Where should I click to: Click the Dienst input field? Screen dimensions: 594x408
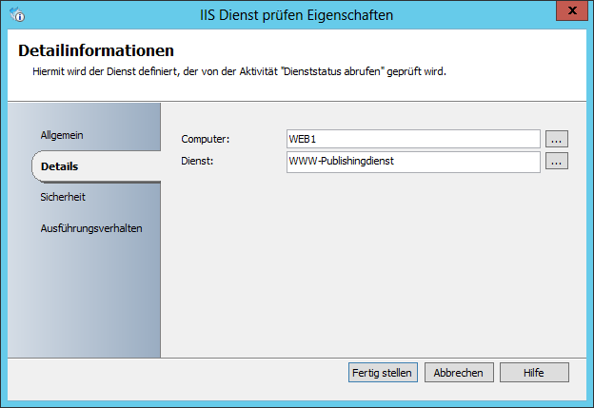tap(413, 162)
